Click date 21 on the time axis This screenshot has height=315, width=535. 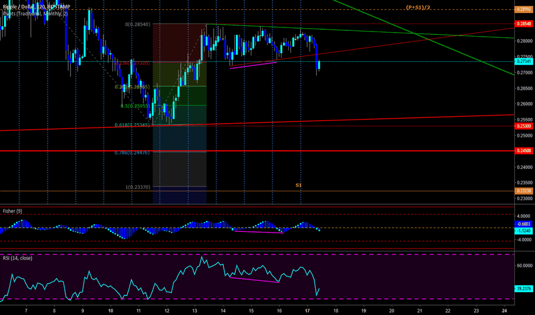tap(420, 310)
